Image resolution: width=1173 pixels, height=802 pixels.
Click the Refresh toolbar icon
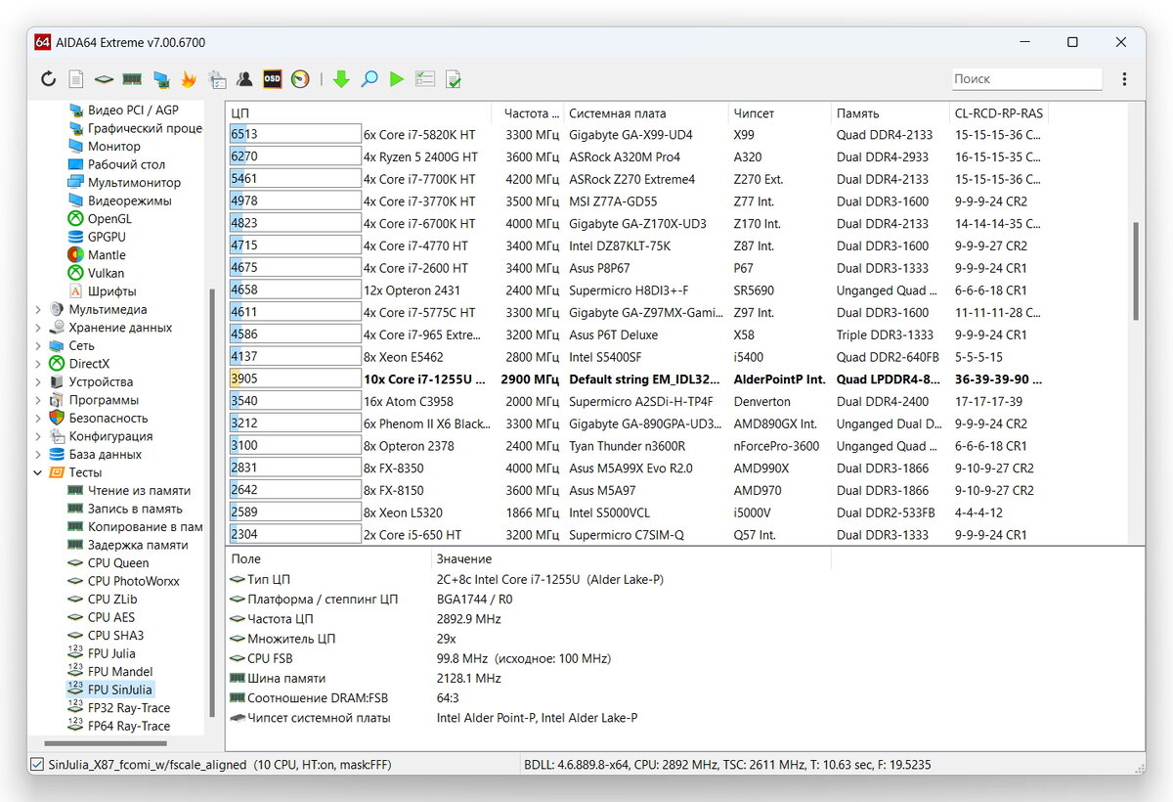point(48,79)
